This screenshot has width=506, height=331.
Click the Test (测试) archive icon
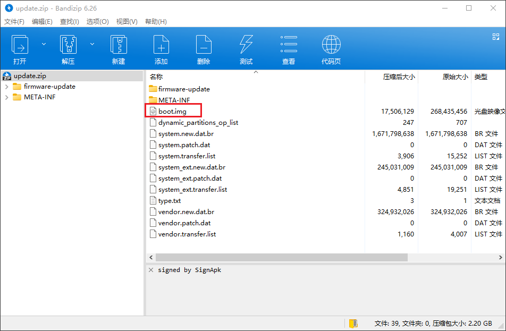(246, 45)
